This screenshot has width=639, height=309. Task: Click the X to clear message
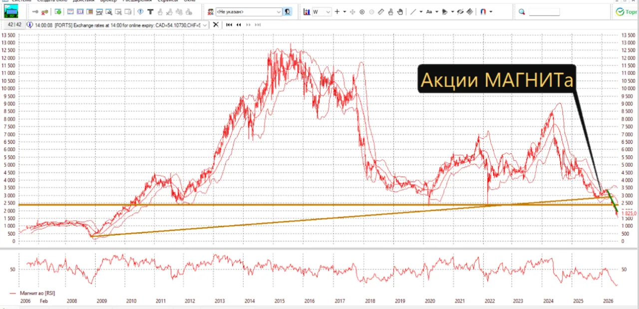216,24
